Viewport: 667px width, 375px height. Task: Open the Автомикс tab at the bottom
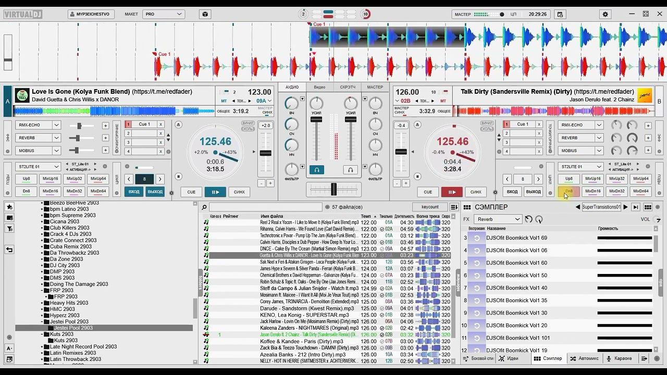point(584,358)
